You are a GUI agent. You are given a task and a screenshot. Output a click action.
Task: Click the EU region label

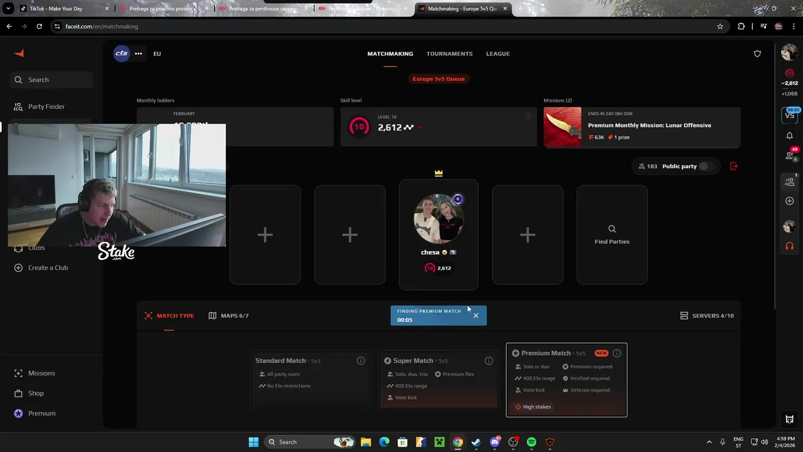pyautogui.click(x=157, y=53)
